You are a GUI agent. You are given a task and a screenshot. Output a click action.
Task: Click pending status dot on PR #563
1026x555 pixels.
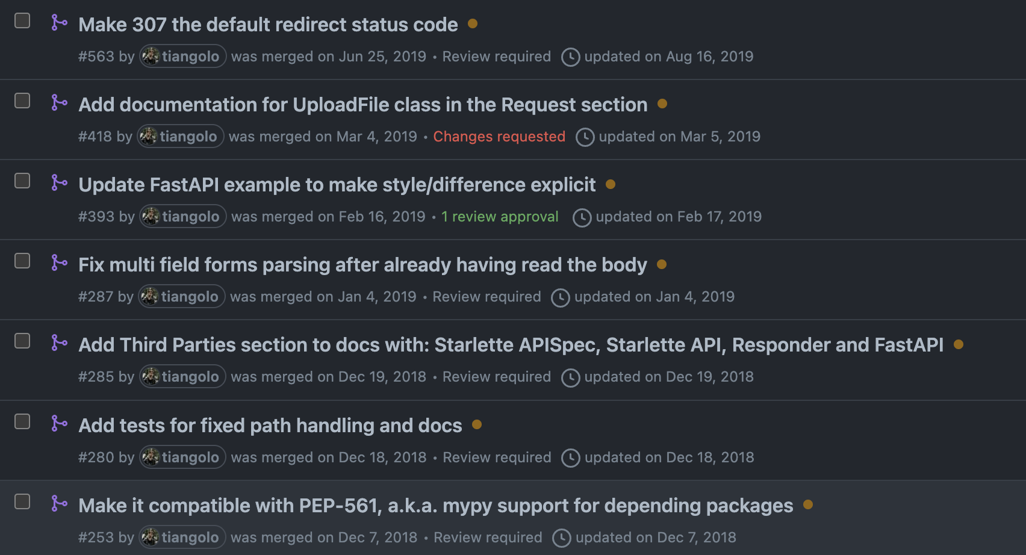pyautogui.click(x=473, y=23)
